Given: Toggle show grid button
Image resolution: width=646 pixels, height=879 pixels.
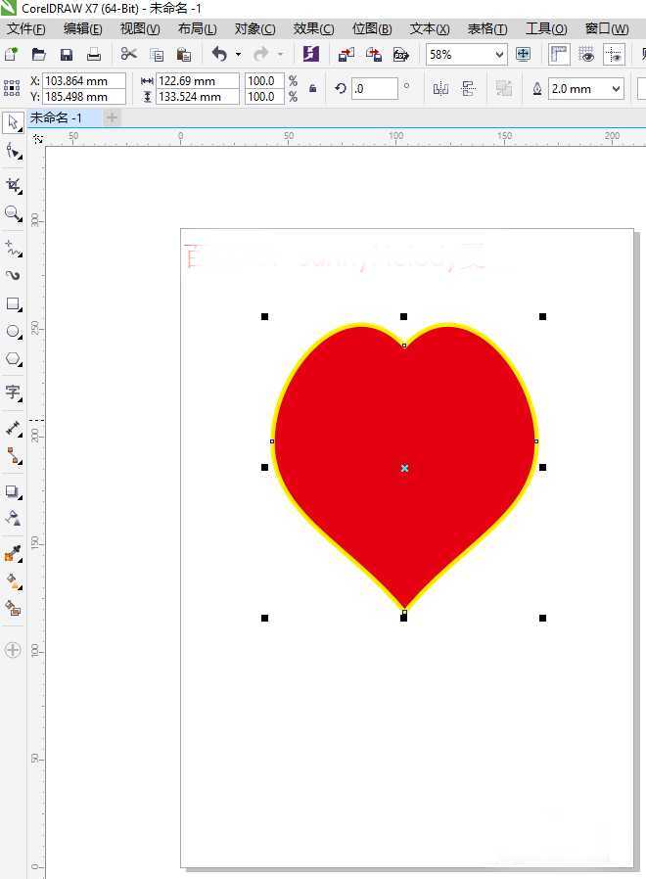Looking at the screenshot, I should click(x=586, y=55).
